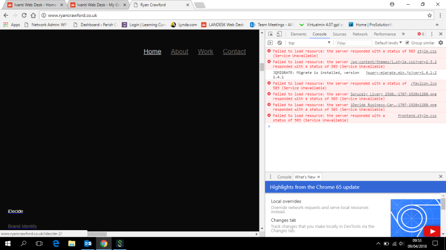Open the Default levels dropdown
Image resolution: width=446 pixels, height=250 pixels.
389,43
